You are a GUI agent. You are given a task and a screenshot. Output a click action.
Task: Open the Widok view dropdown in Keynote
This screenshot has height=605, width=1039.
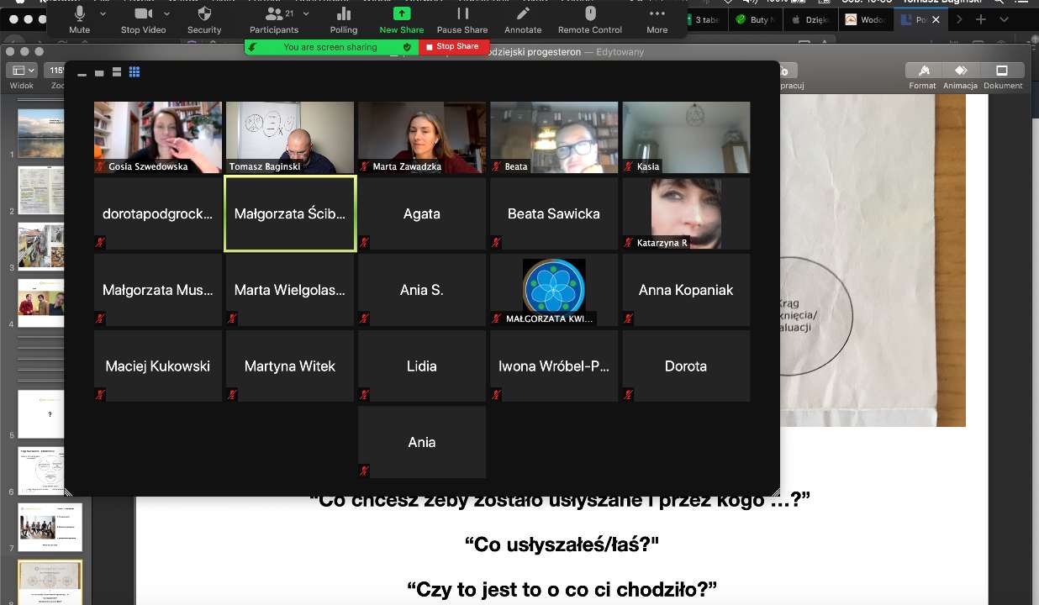click(21, 71)
